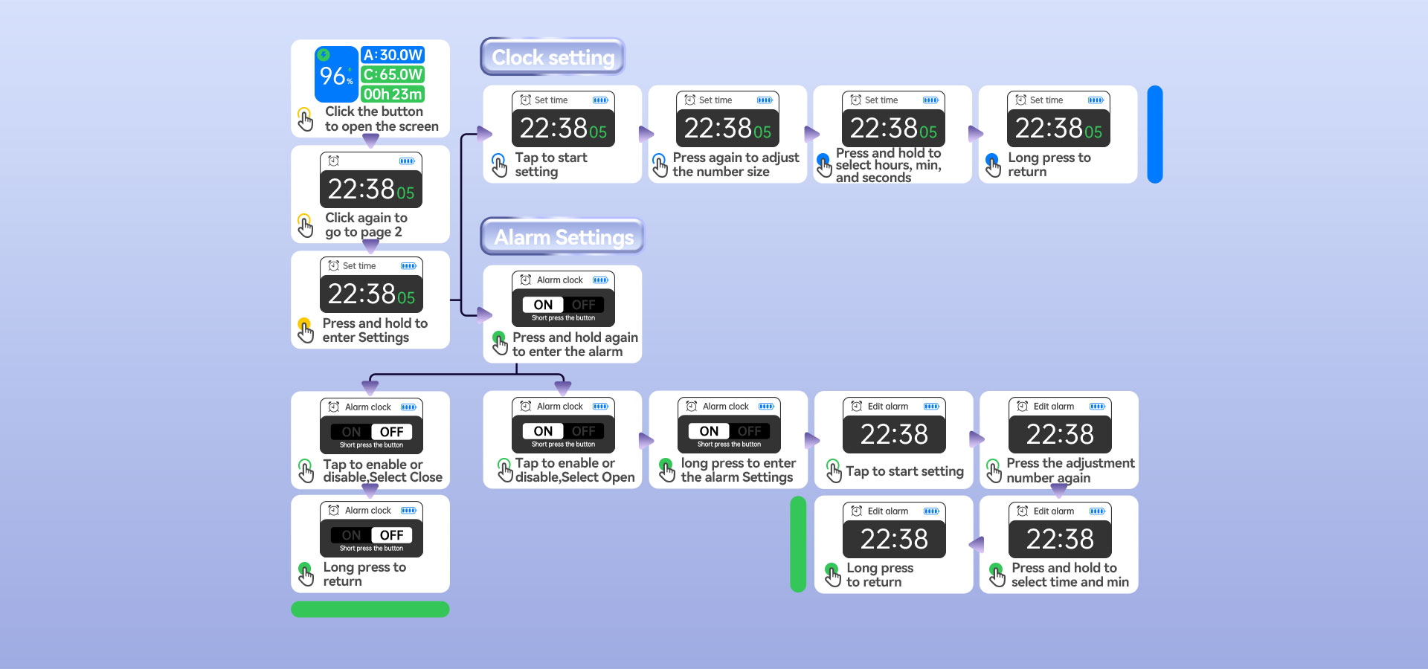Toggle ON in "long press to enter" alarm card
Viewport: 1428px width, 669px height.
point(709,431)
